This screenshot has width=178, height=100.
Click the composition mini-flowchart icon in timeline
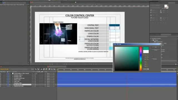pos(32,69)
